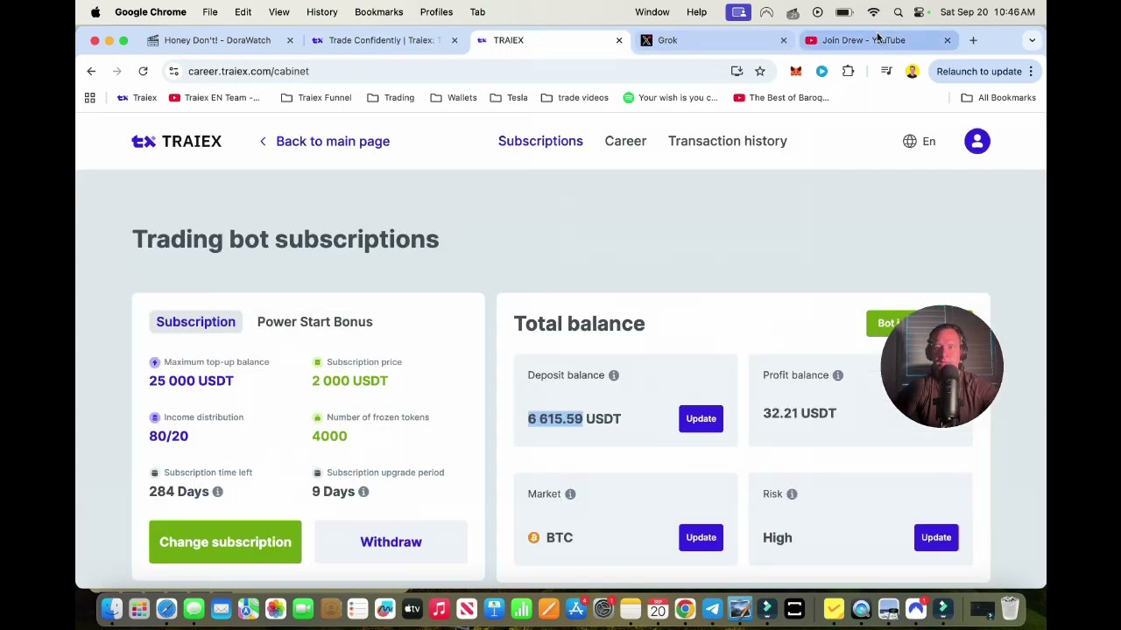Click info icon next to 284 Days
The width and height of the screenshot is (1121, 630).
coord(217,492)
